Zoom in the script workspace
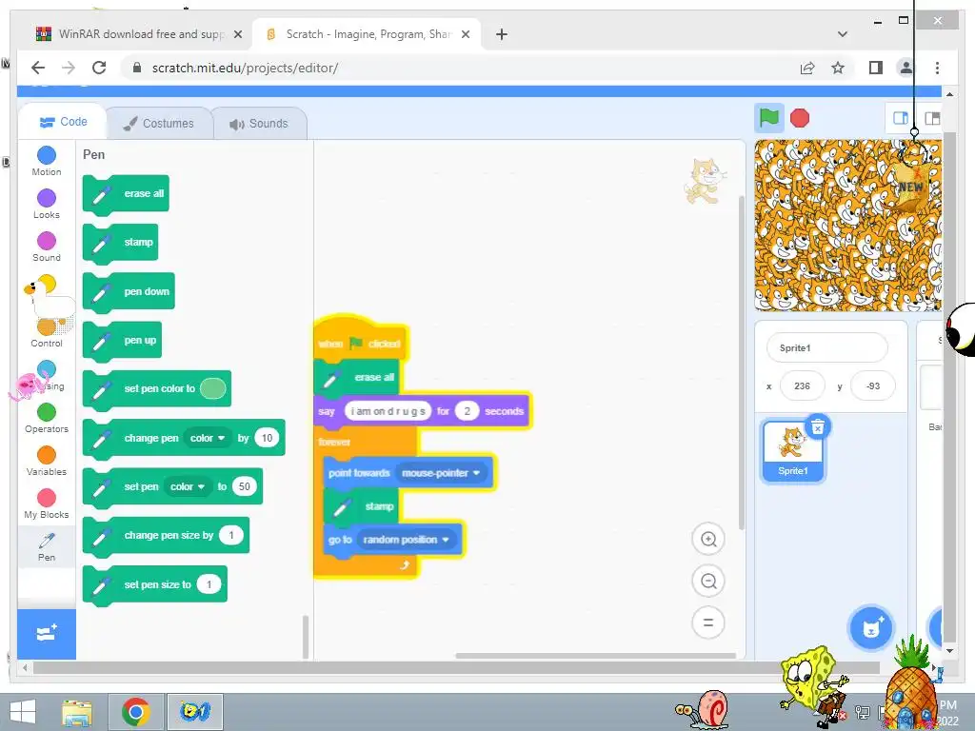 click(708, 539)
